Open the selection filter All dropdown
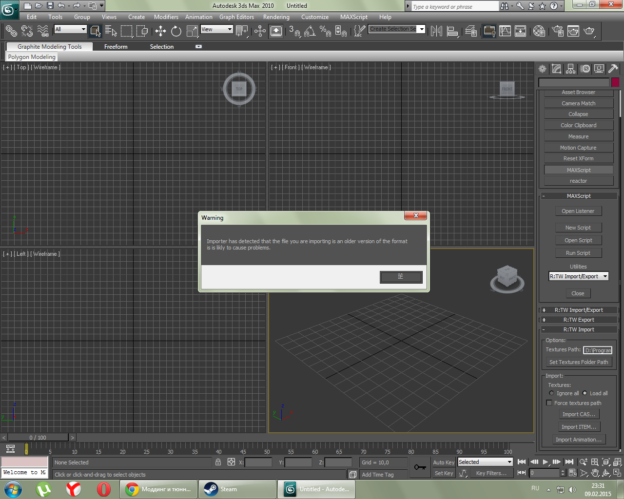This screenshot has height=499, width=624. [x=70, y=29]
